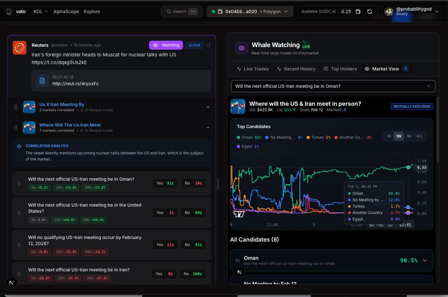Switch to the Market View tab
Viewport: 448px width, 297px height.
[x=387, y=69]
